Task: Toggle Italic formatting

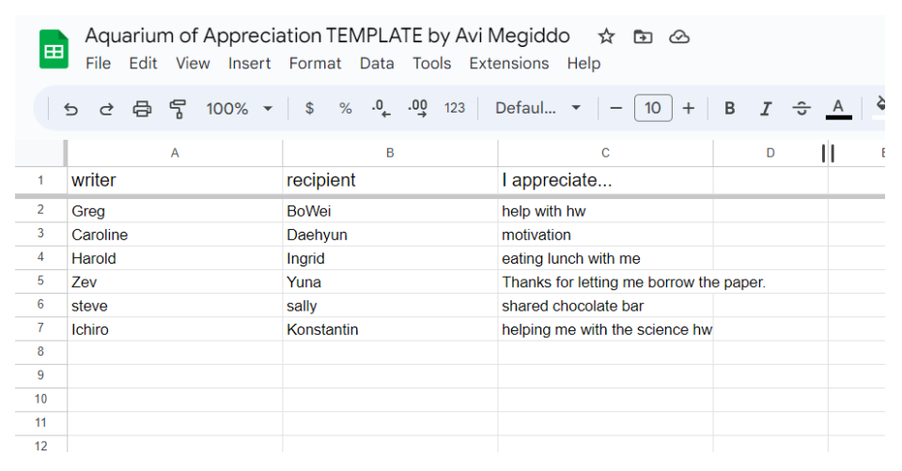Action: coord(766,108)
